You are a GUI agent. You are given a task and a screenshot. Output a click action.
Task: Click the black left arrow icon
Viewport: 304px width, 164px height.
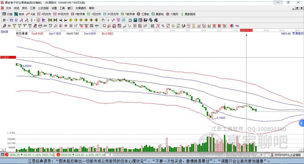(61, 20)
